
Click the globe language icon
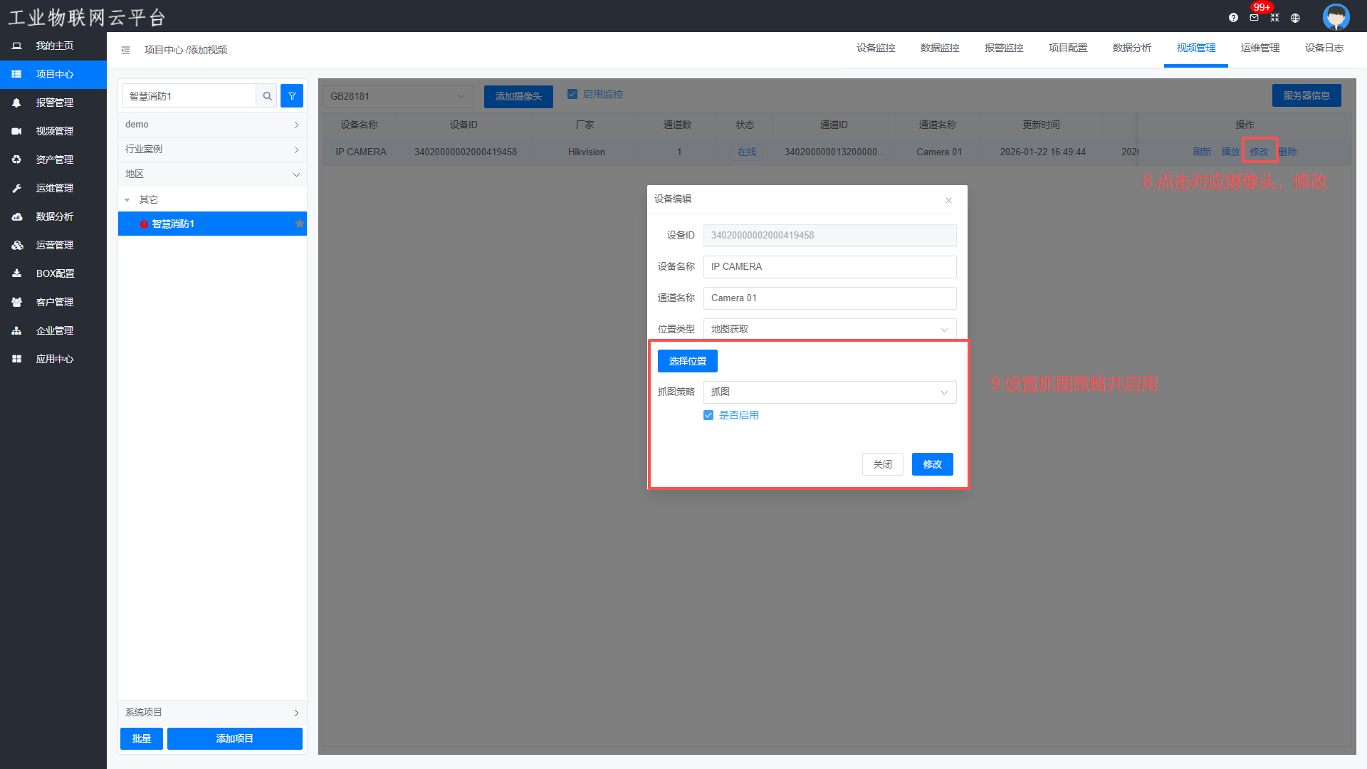point(1295,18)
